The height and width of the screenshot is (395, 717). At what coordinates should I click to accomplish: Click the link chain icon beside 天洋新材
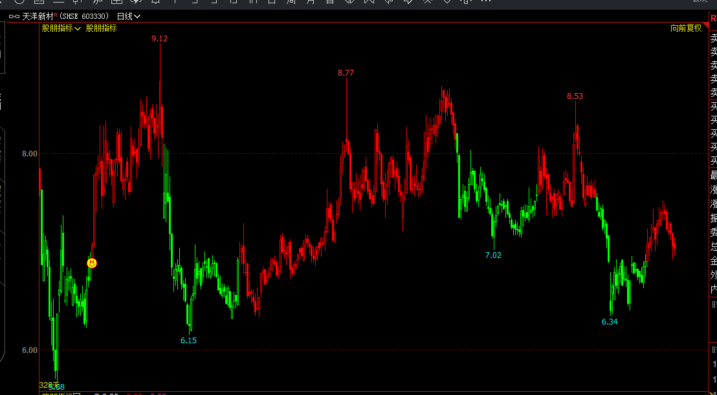tap(14, 17)
